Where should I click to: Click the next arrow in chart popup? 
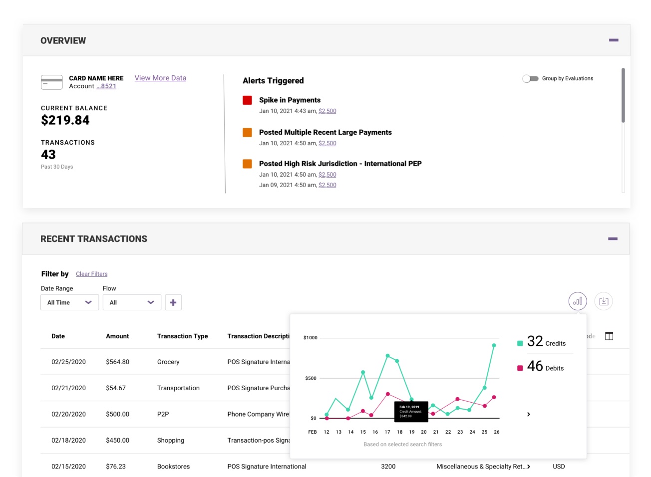[x=528, y=415]
